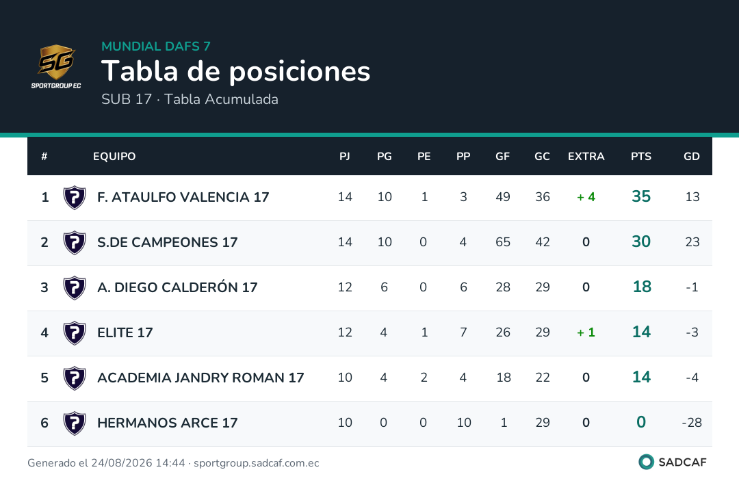Click F. Ataulfo Valencia 17 shield badge
Image resolution: width=739 pixels, height=498 pixels.
tap(75, 198)
